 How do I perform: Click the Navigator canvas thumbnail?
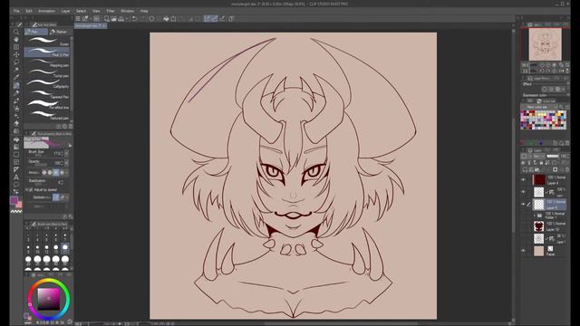tap(545, 44)
